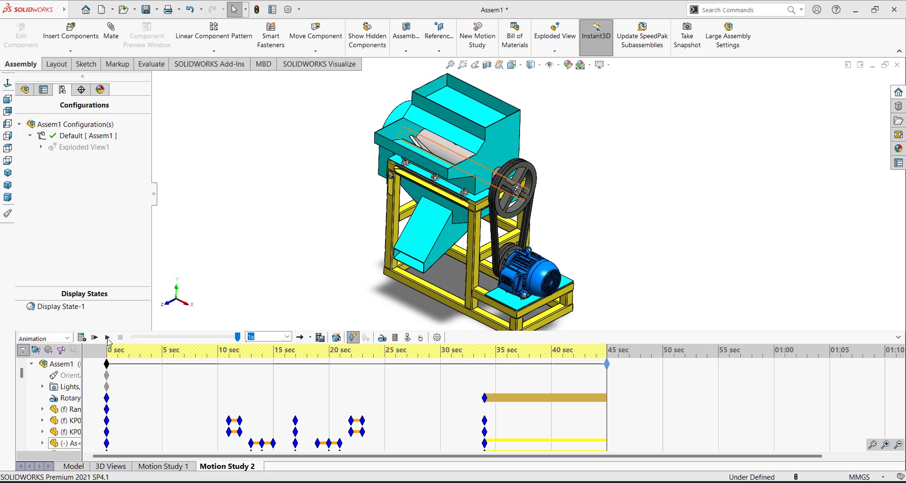Click the MMGS units status button
Viewport: 906px width, 483px height.
pyautogui.click(x=859, y=477)
